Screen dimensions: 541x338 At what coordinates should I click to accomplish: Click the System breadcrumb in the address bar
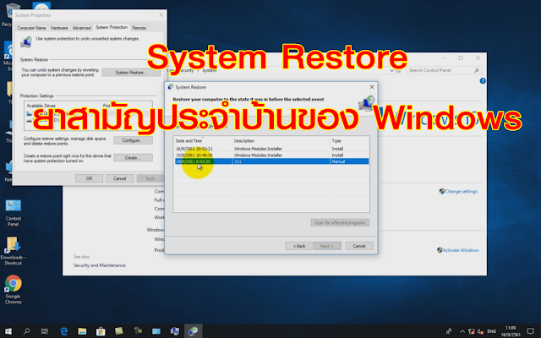pos(210,70)
